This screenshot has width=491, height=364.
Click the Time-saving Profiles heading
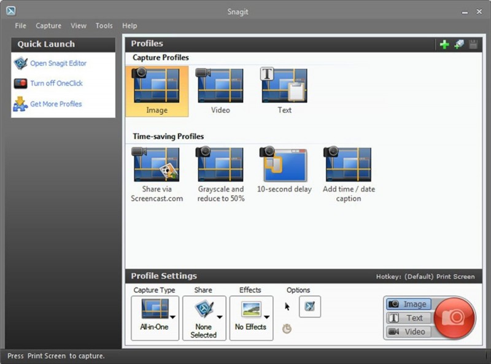tap(168, 136)
